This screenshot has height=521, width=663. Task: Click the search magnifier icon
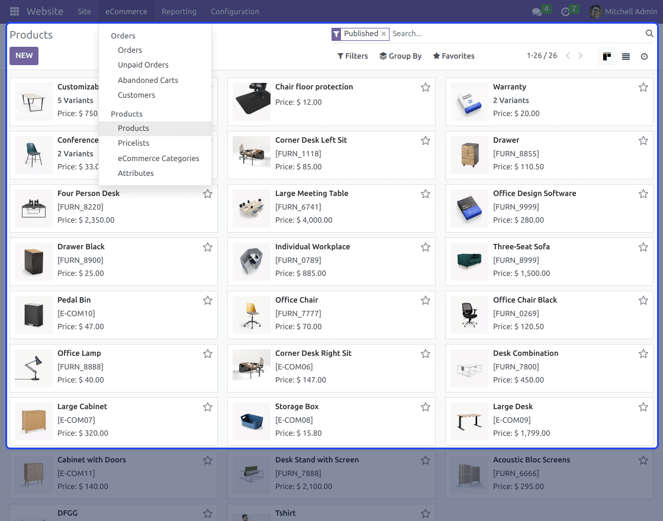[x=649, y=33]
